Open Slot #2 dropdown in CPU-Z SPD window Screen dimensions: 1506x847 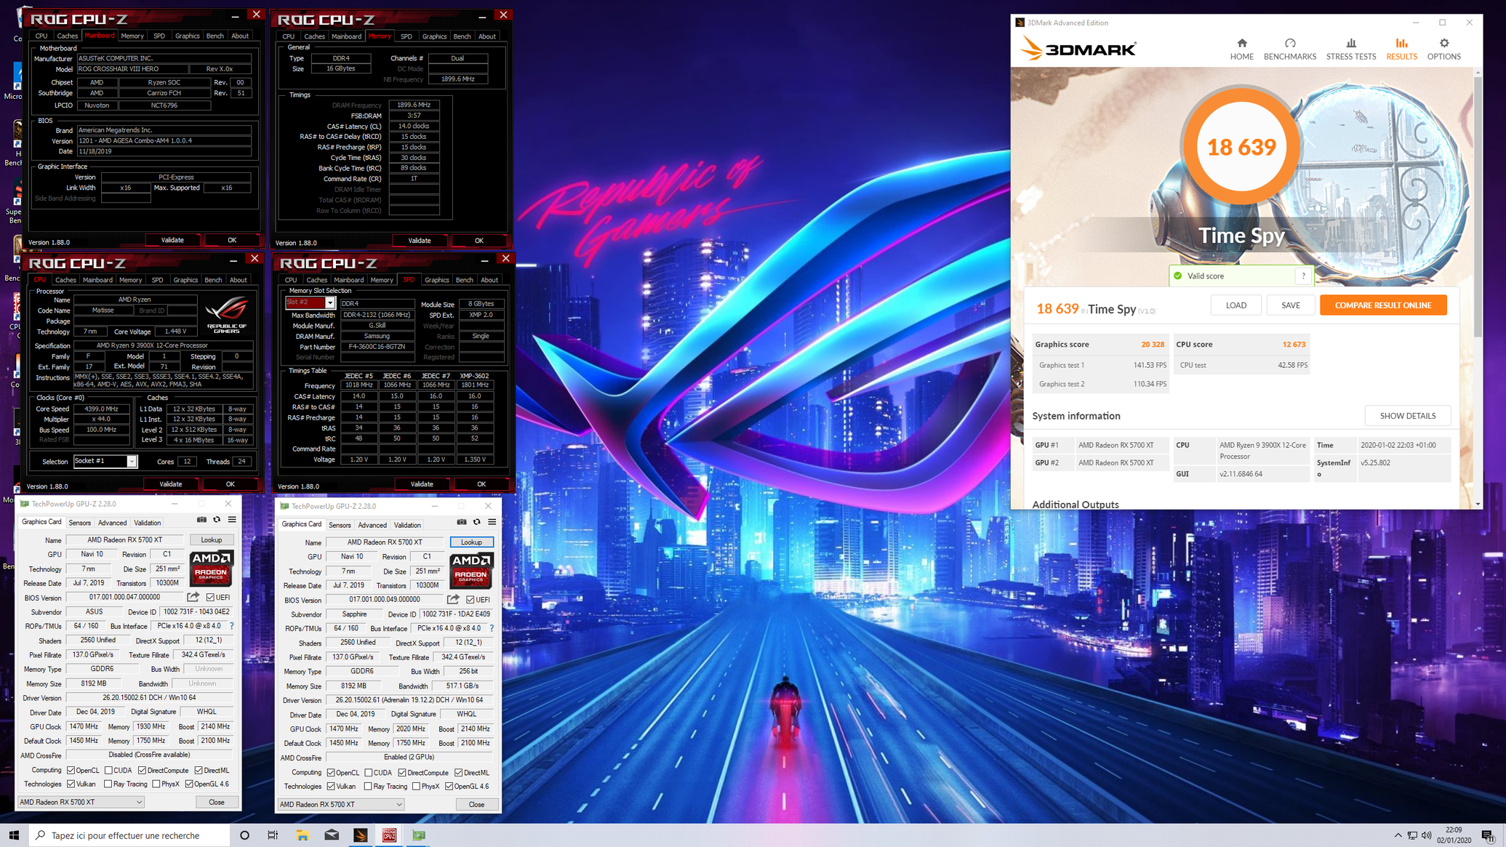(330, 303)
